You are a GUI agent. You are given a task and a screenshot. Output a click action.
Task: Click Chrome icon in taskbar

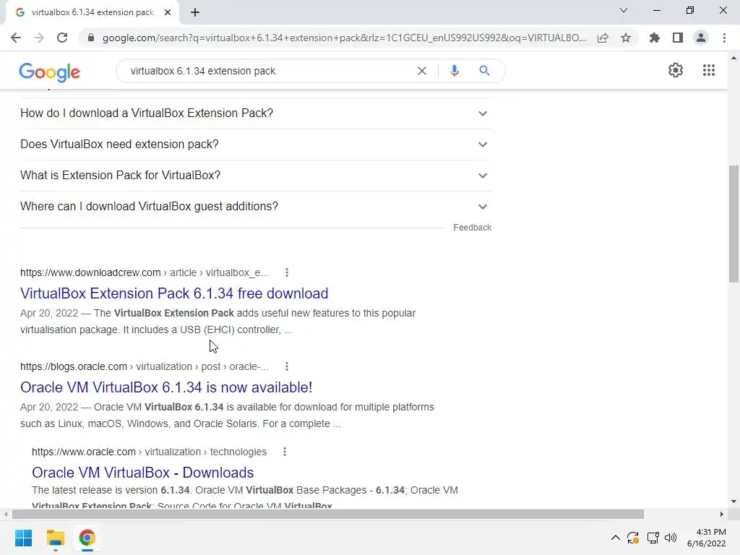87,538
